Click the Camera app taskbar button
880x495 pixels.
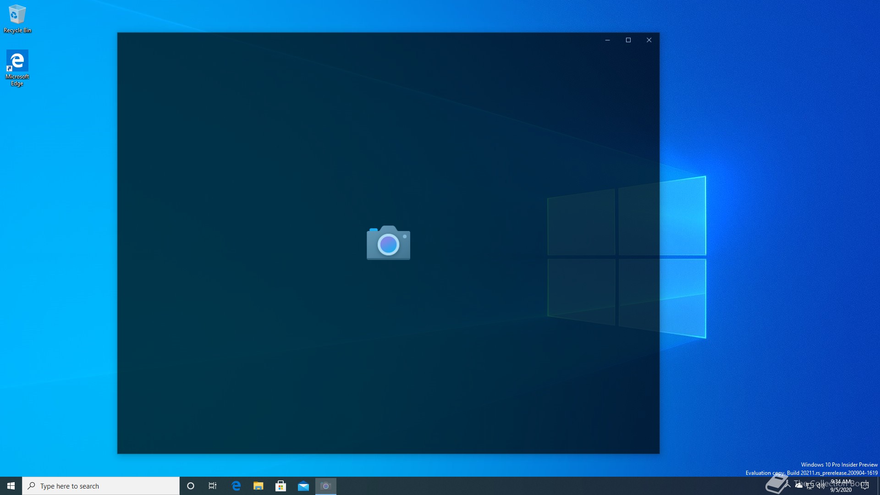326,486
